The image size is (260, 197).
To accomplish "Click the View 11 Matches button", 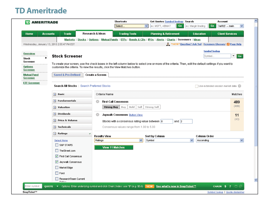I will coord(114,148).
